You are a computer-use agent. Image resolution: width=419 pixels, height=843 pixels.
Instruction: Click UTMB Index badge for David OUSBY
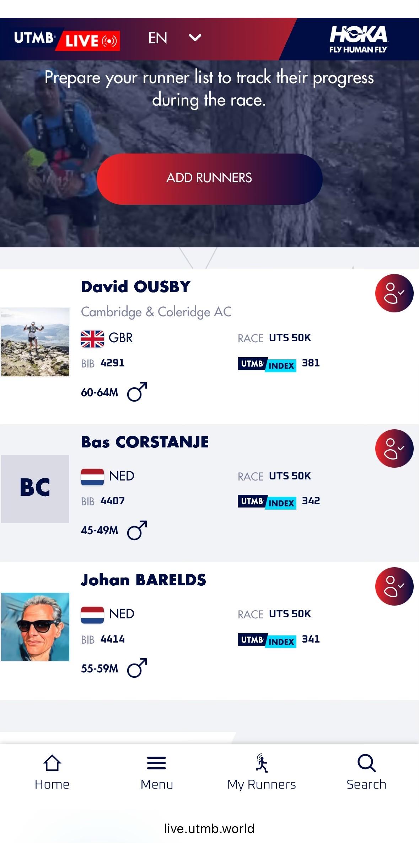tap(267, 364)
